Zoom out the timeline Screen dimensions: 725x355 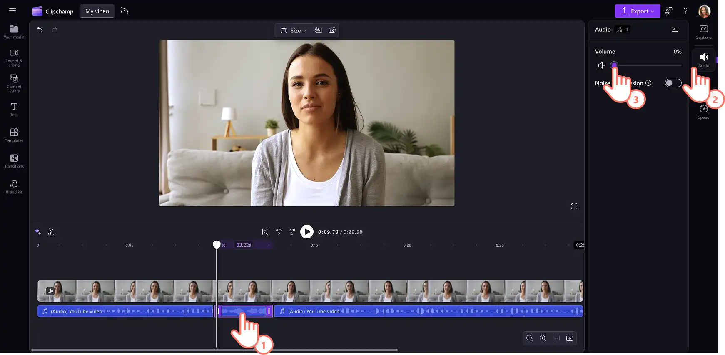(x=530, y=338)
